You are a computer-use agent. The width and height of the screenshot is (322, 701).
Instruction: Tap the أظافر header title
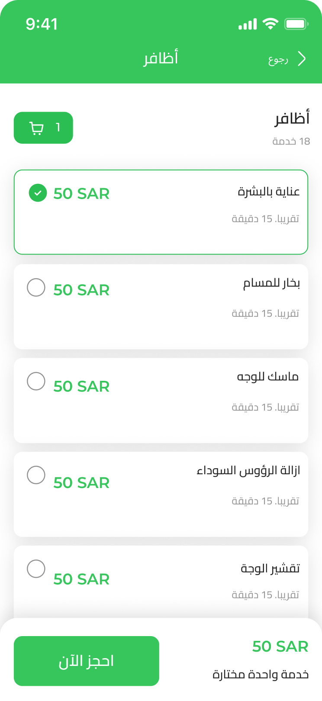click(161, 58)
